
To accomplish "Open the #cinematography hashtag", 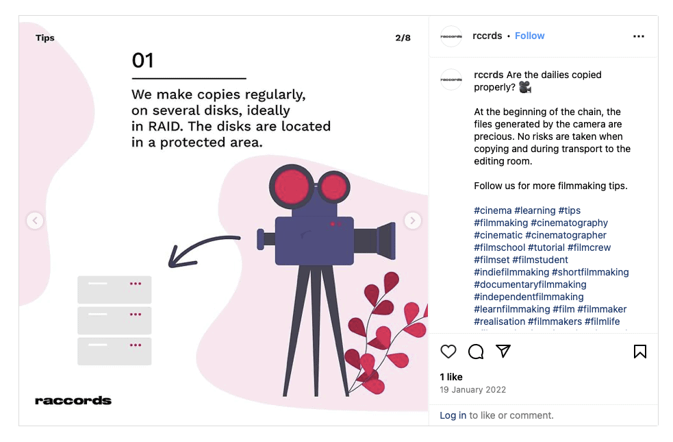I will pos(569,223).
